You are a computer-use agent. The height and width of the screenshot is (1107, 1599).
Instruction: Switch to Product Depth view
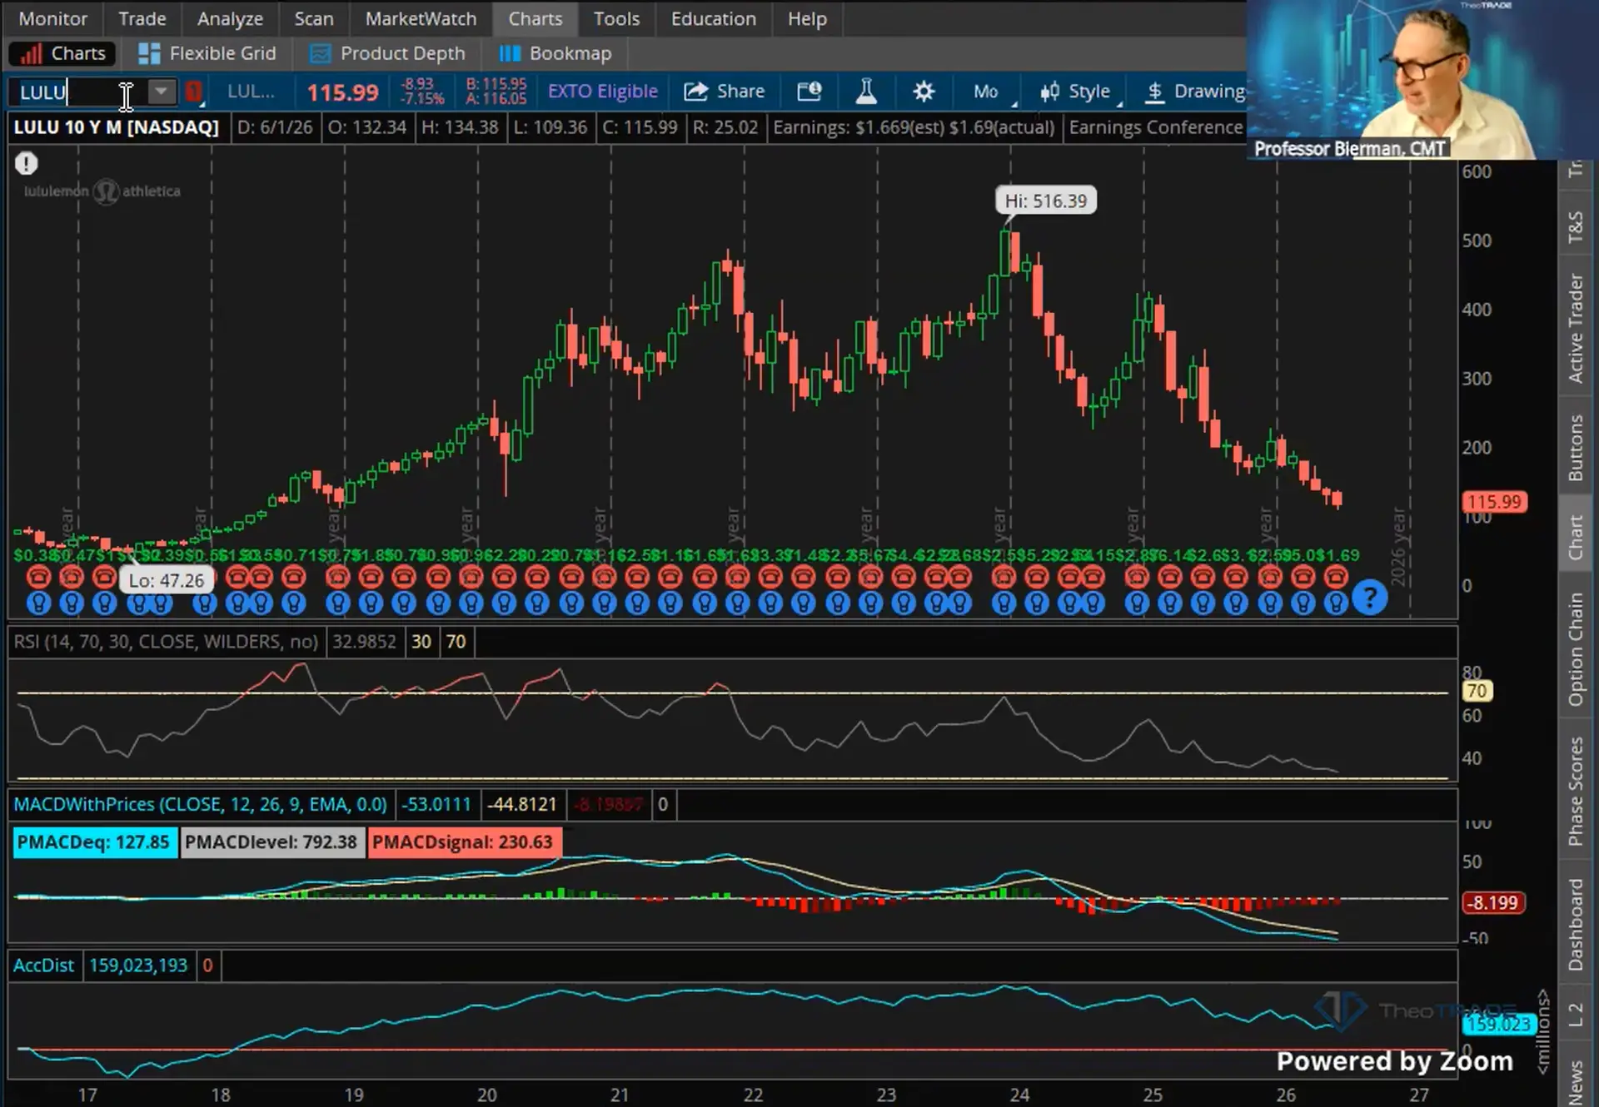(x=387, y=53)
